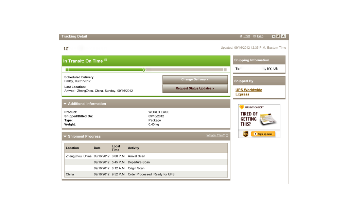The image size is (348, 218).
Task: Collapse the Additional Information section
Action: click(x=65, y=104)
